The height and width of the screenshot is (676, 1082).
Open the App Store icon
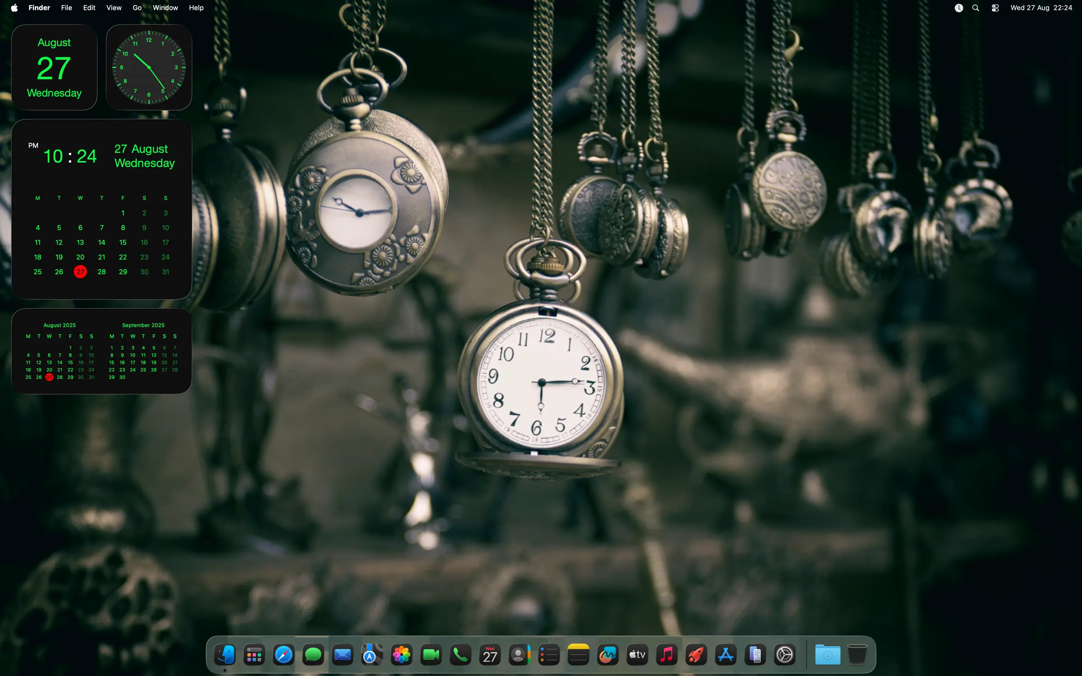pos(725,655)
